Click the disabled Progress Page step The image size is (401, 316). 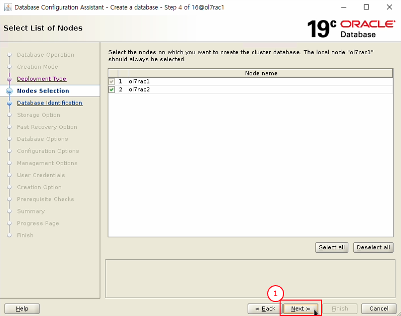pyautogui.click(x=38, y=223)
